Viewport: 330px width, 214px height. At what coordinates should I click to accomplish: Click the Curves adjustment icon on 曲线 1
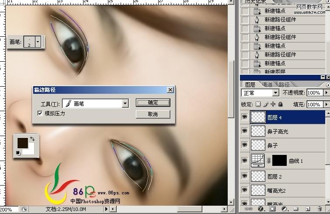pyautogui.click(x=258, y=160)
